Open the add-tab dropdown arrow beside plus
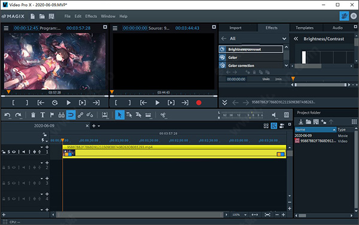Viewport: 359px width, 225px height. pyautogui.click(x=99, y=126)
